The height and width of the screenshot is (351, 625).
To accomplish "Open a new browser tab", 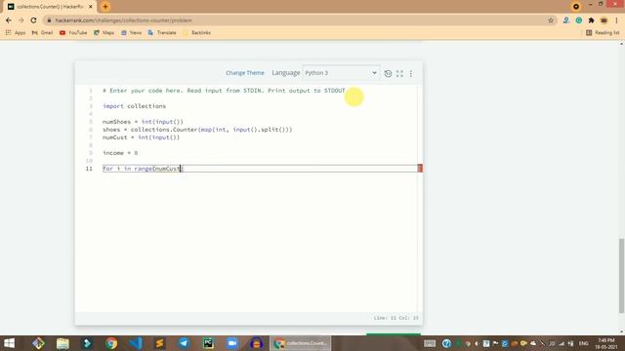I will click(105, 7).
